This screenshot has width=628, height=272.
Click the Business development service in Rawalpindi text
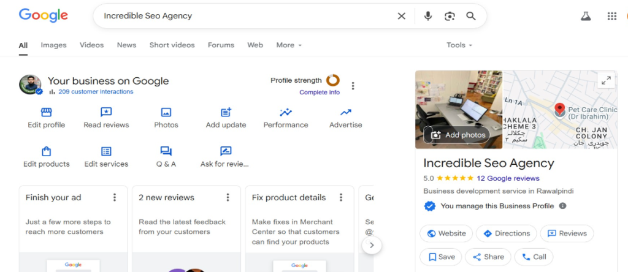click(498, 191)
